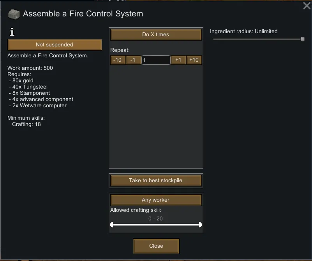
Task: Close the dialog with the X icon
Action: 307,6
